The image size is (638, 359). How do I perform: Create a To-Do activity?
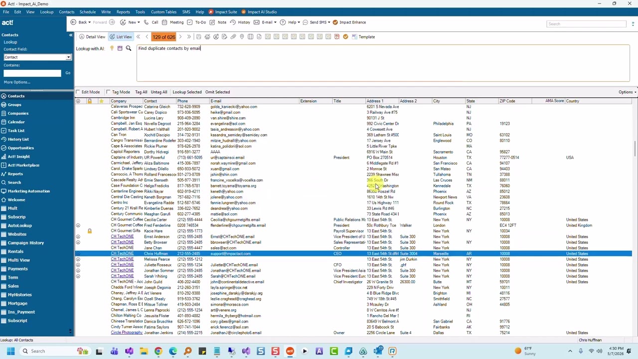point(197,22)
